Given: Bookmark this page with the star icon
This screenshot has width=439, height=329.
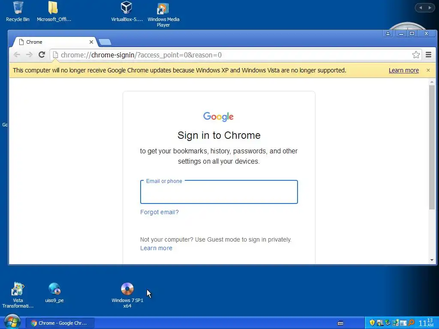Looking at the screenshot, I should click(416, 54).
